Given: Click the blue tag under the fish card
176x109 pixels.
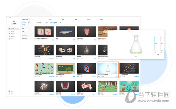Looking at the screenshot, I should (74, 40).
